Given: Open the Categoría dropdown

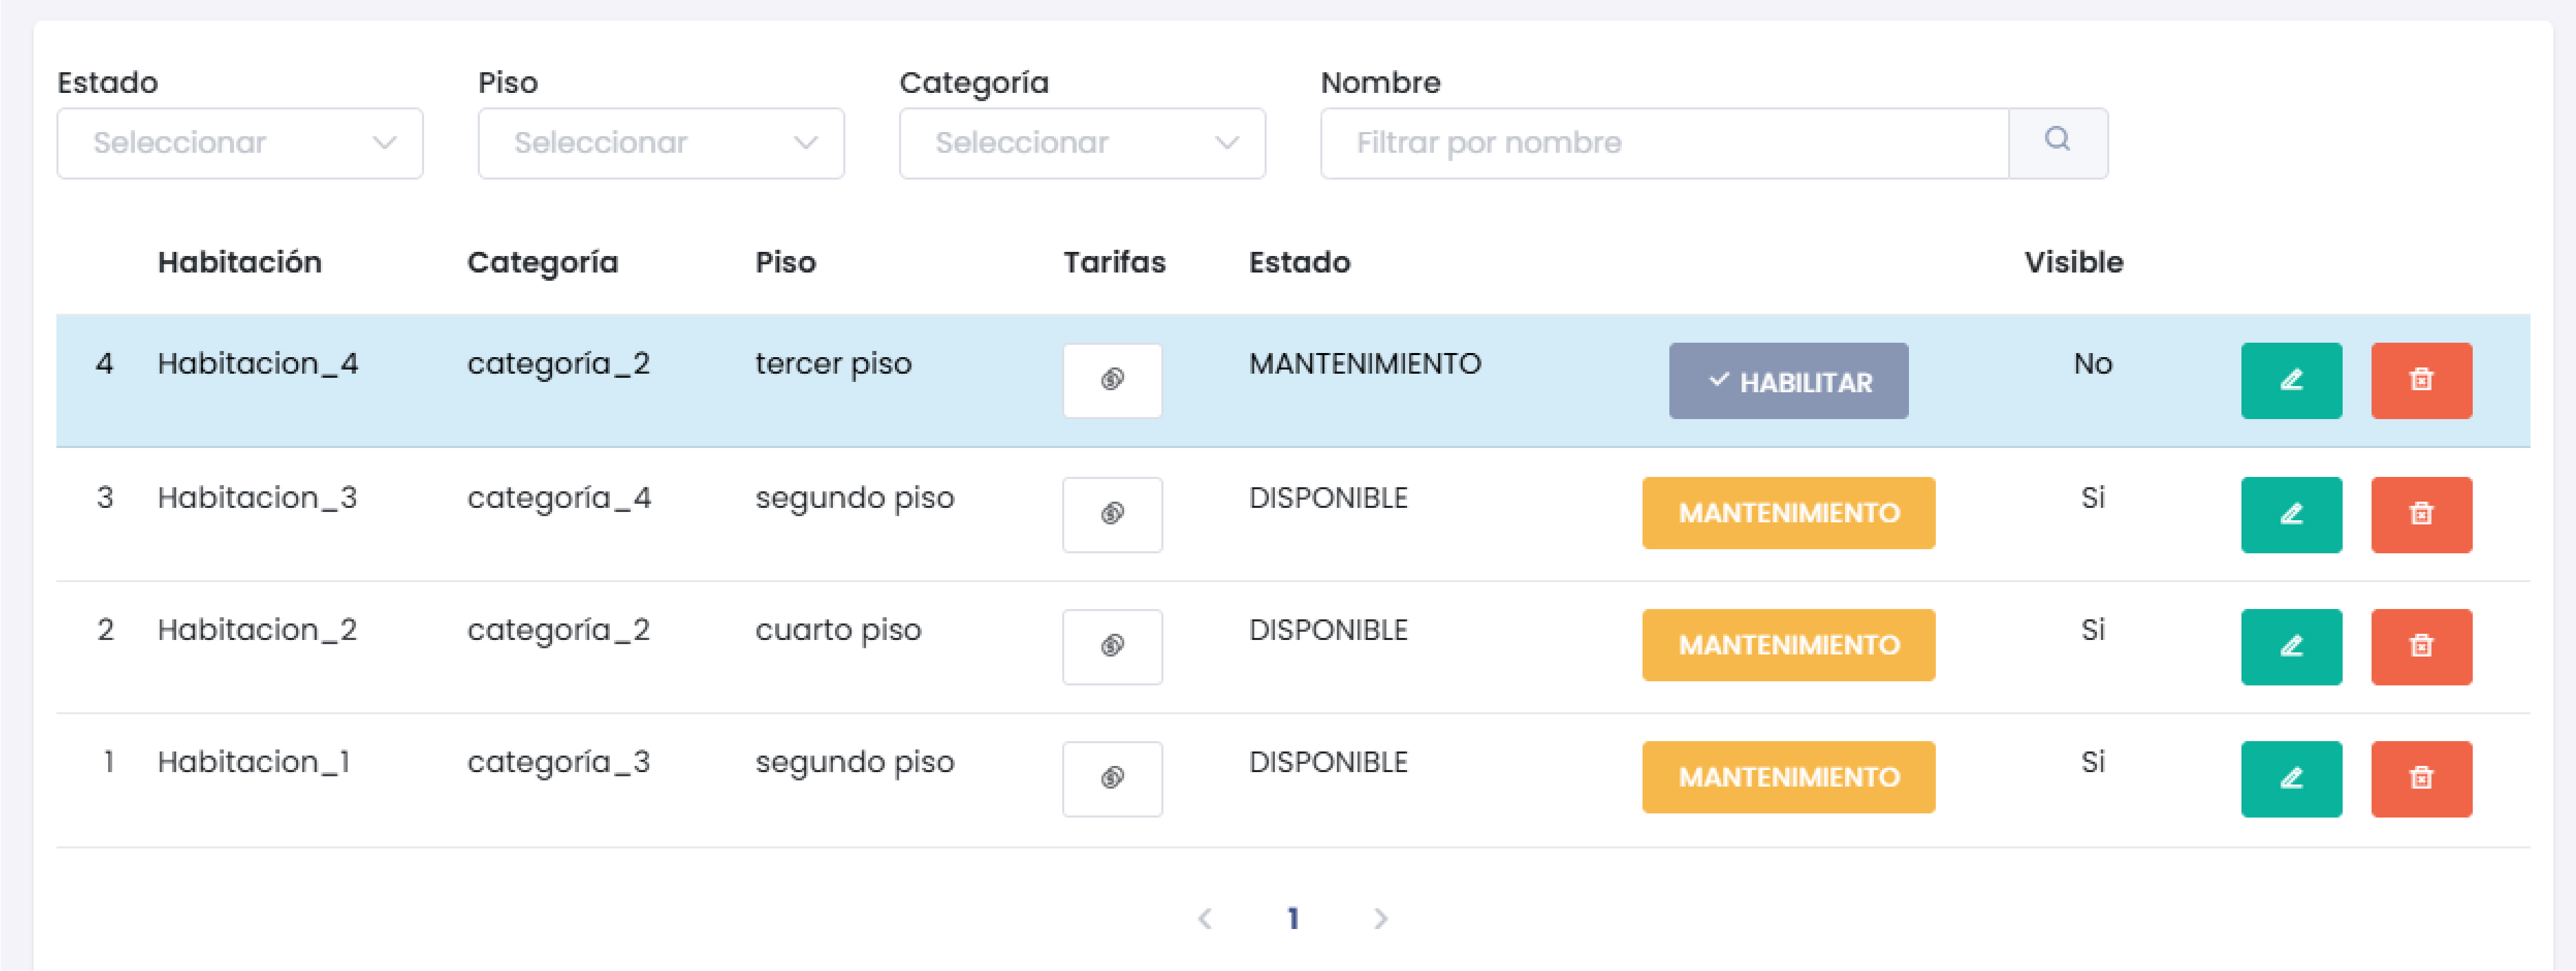Looking at the screenshot, I should coord(1082,142).
